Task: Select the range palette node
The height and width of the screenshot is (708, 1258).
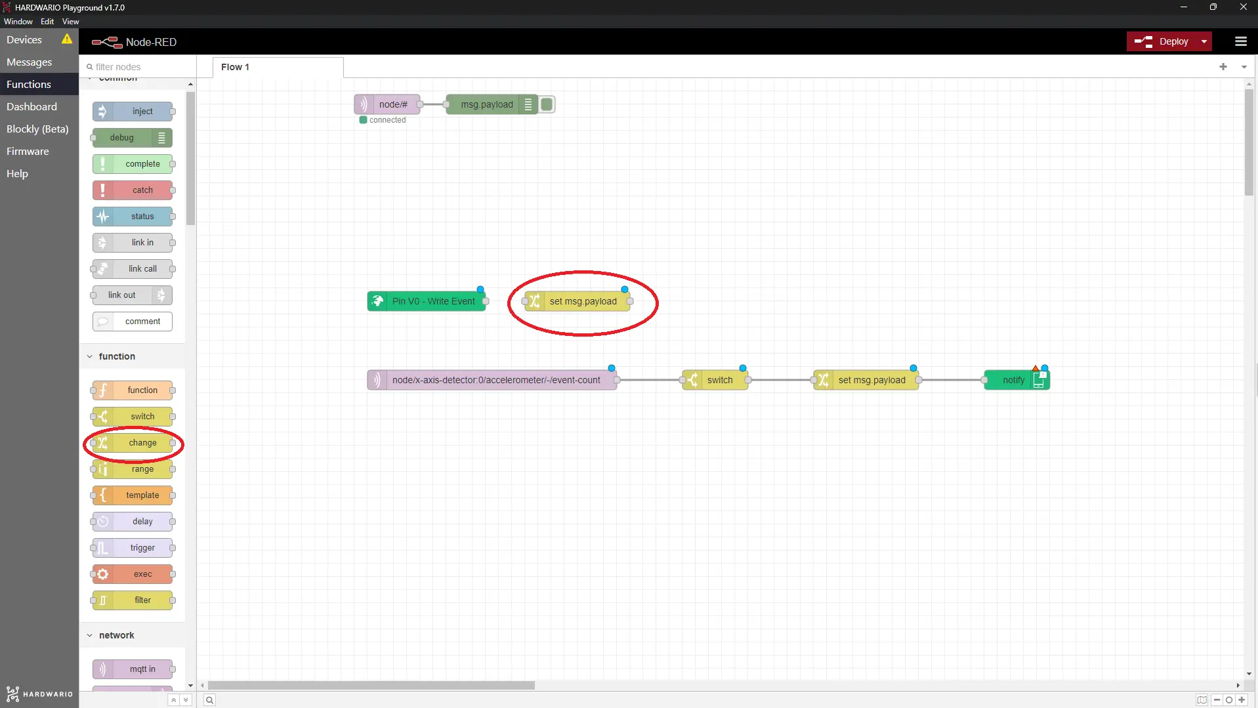Action: [x=133, y=469]
